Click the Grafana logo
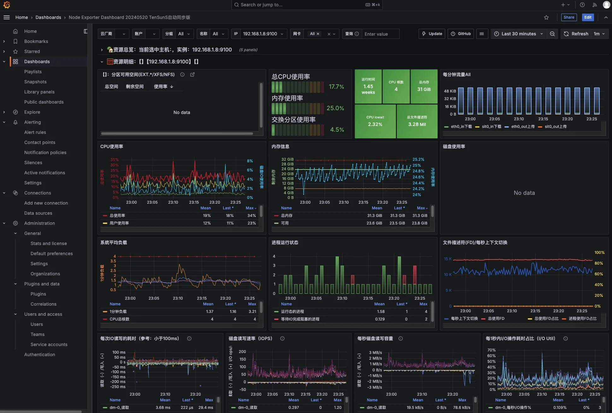Image resolution: width=612 pixels, height=413 pixels. (7, 5)
